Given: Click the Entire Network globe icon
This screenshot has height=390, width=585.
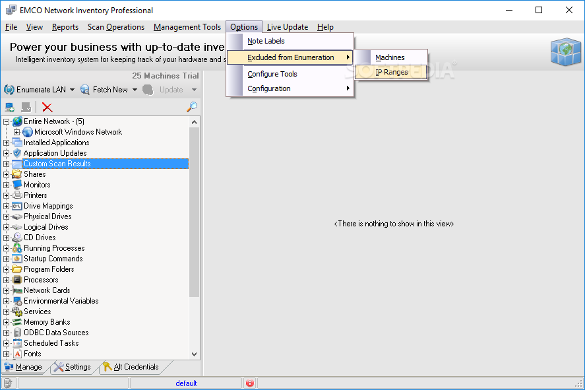Looking at the screenshot, I should (17, 121).
